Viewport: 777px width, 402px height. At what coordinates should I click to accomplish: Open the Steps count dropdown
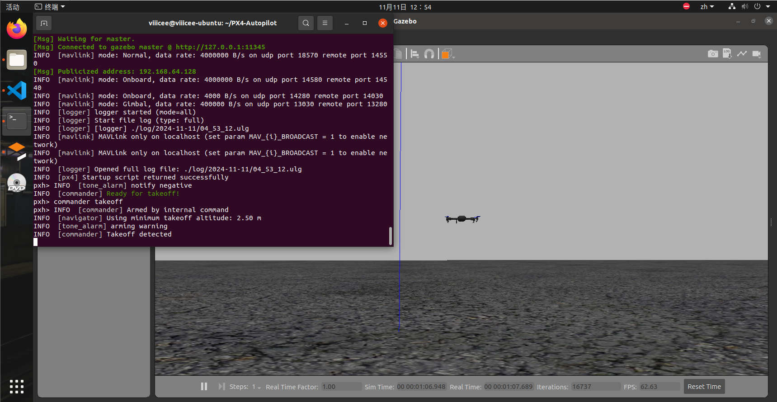click(x=257, y=387)
